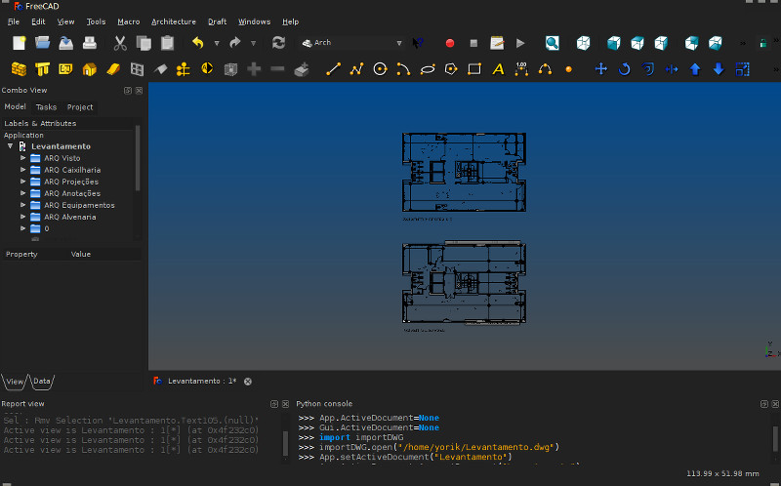Screen dimensions: 781x486
Task: Draw a Draft Polygon
Action: click(451, 69)
